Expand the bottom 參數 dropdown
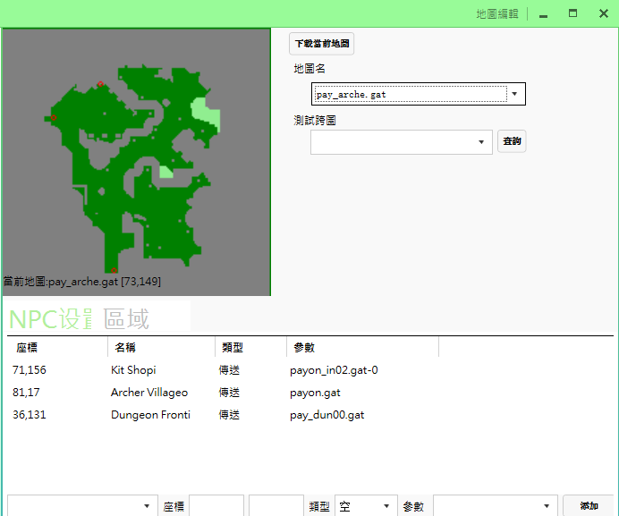 tap(496, 506)
